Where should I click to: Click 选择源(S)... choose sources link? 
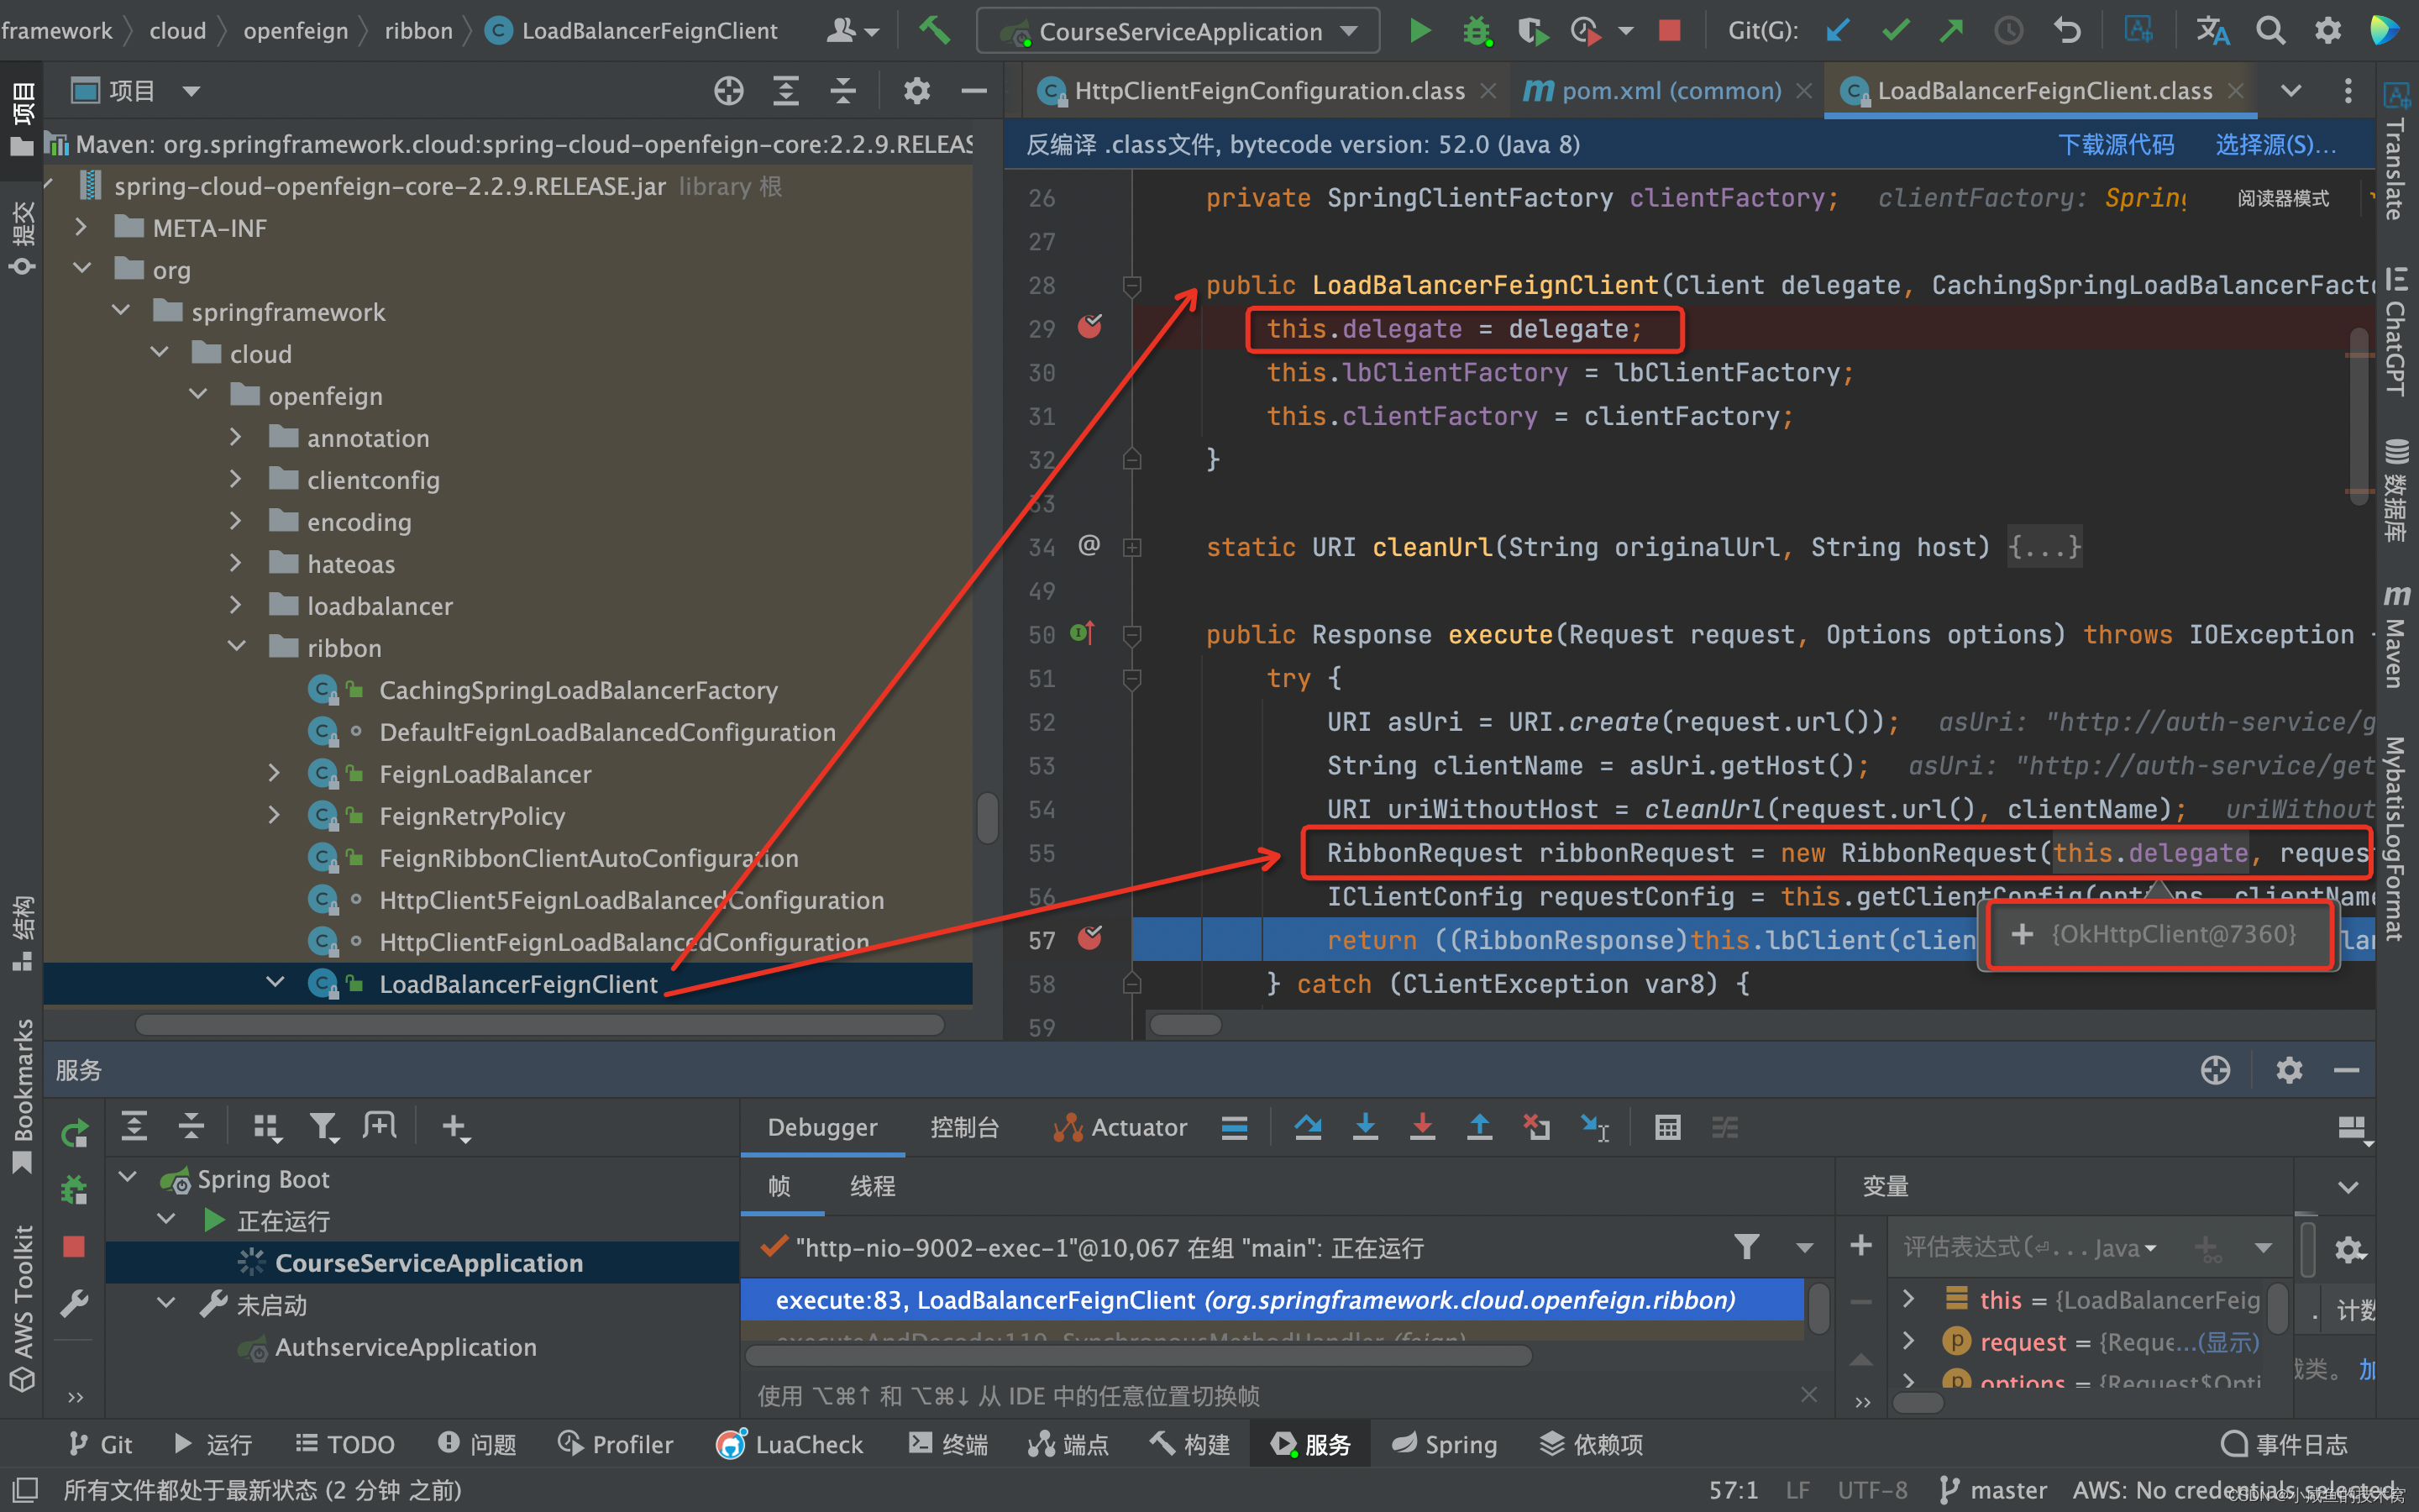tap(2276, 145)
